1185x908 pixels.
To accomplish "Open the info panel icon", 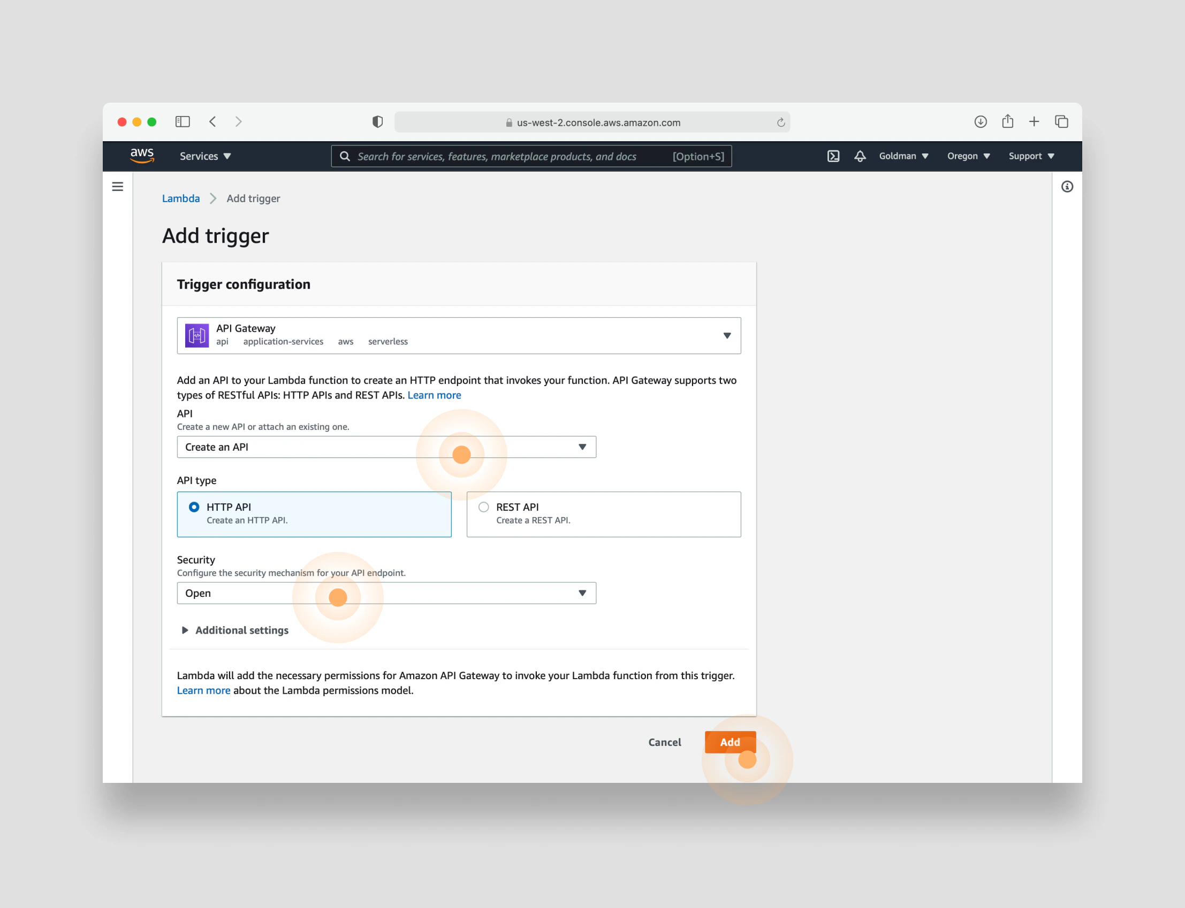I will point(1067,187).
